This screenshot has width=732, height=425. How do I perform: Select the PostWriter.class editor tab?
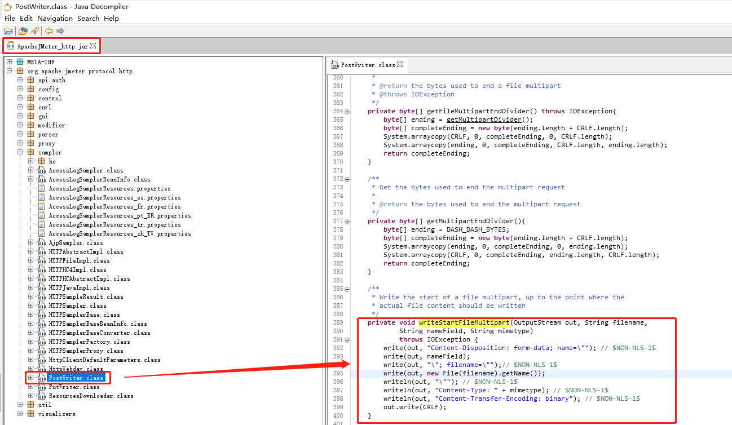click(x=367, y=65)
